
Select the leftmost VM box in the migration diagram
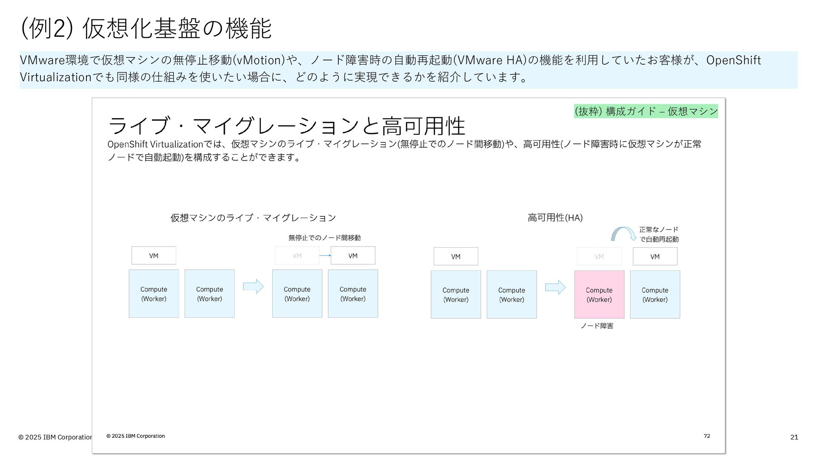click(x=154, y=255)
